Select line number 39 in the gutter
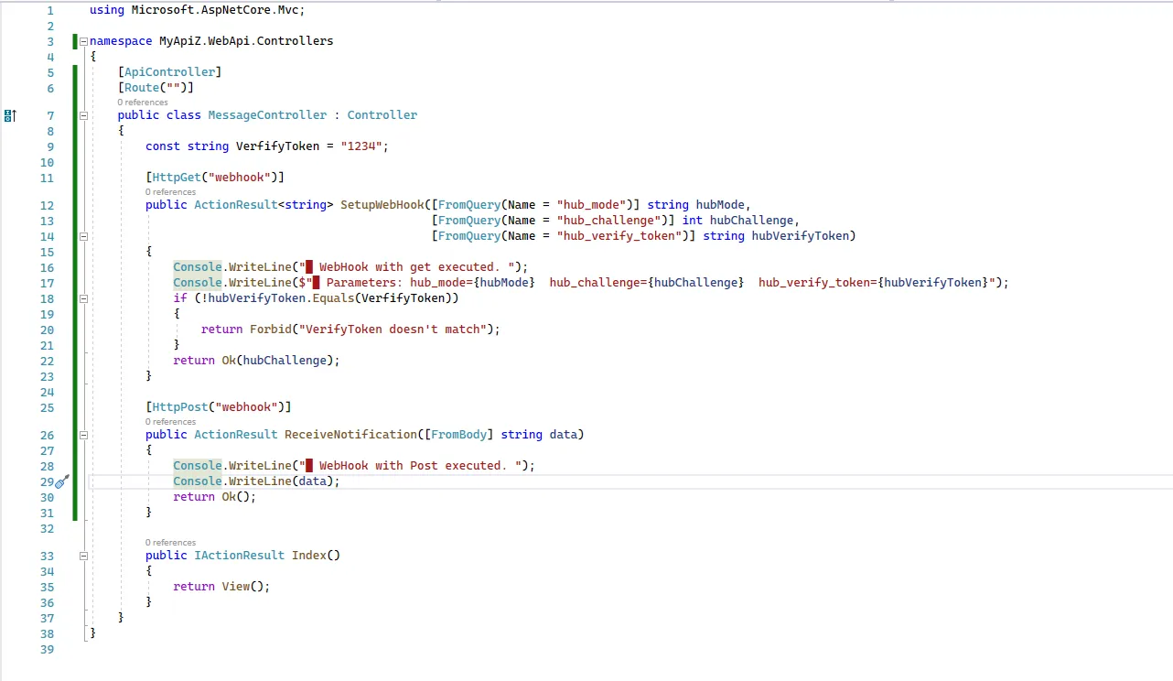Image resolution: width=1173 pixels, height=681 pixels. [x=48, y=649]
